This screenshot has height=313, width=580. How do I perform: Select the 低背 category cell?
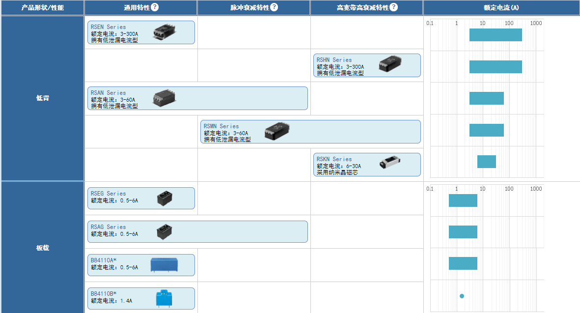[43, 98]
